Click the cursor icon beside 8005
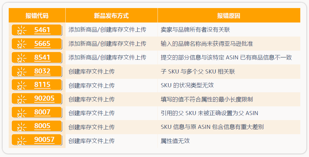Screen dimensions: 309x157 point(21,126)
